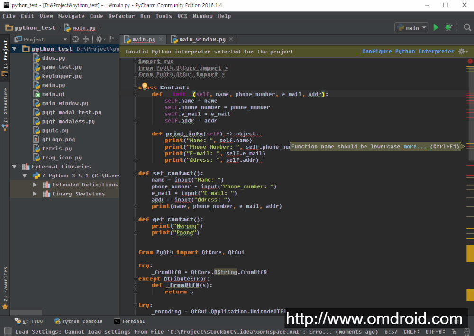Select tray_icon.py file
Image resolution: width=474 pixels, height=336 pixels.
[62, 157]
